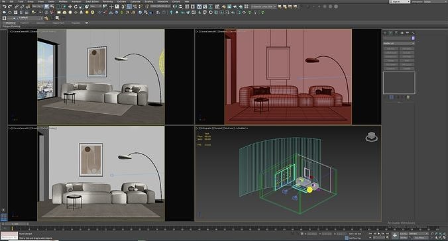448x241 pixels.
Task: Open the Selected key filter dropdown
Action: click(418, 234)
